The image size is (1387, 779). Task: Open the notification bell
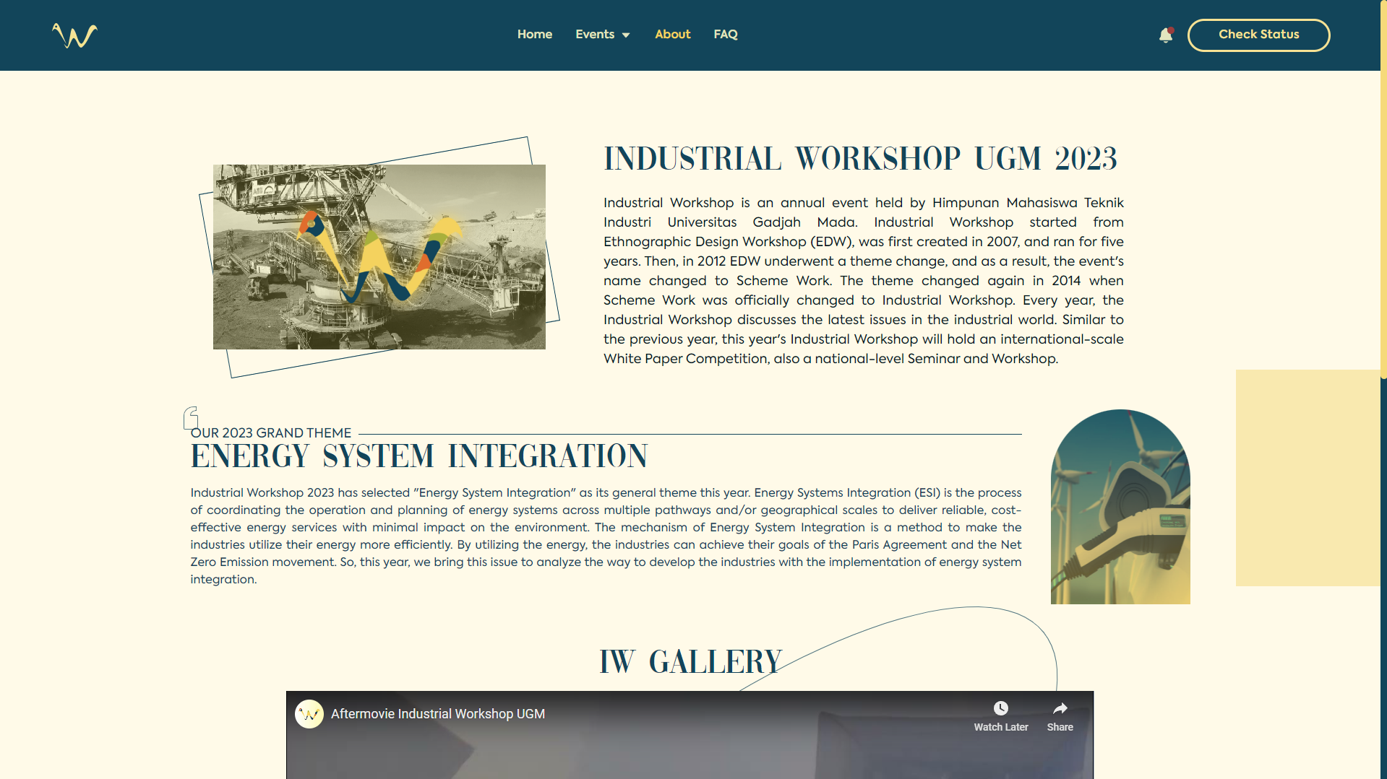tap(1165, 35)
